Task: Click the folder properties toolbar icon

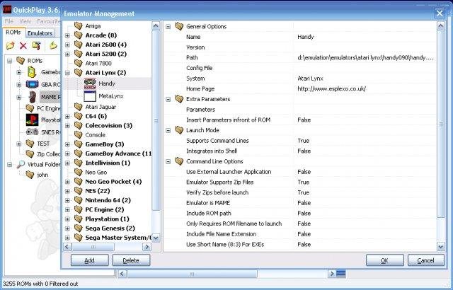Action: [36, 45]
